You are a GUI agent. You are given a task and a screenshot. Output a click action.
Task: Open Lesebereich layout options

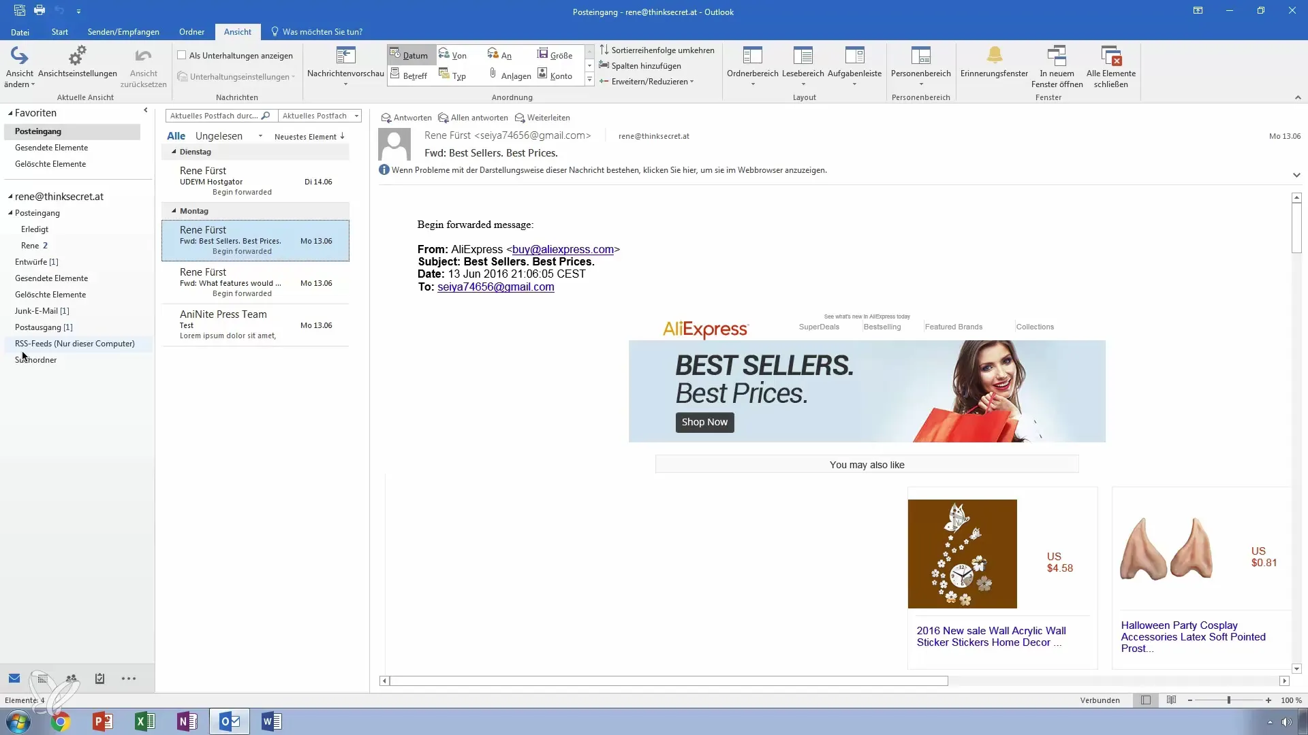803,67
